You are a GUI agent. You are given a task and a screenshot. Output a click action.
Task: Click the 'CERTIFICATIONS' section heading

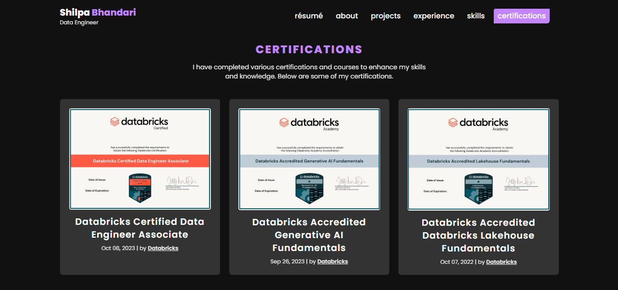coord(309,50)
